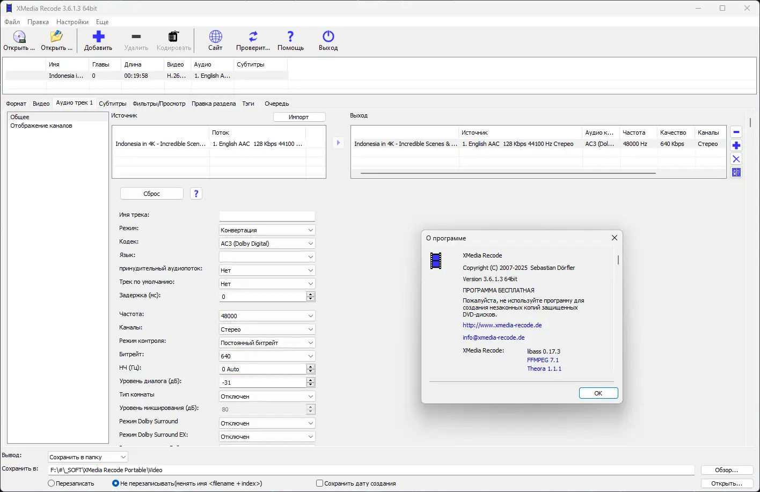
Task: Expand the Тип комнаты dropdown
Action: click(x=267, y=396)
